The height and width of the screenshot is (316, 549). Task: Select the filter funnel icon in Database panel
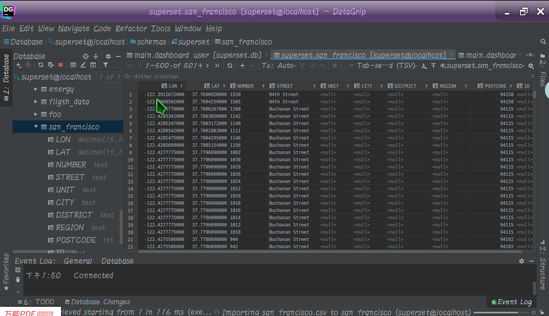click(x=106, y=65)
